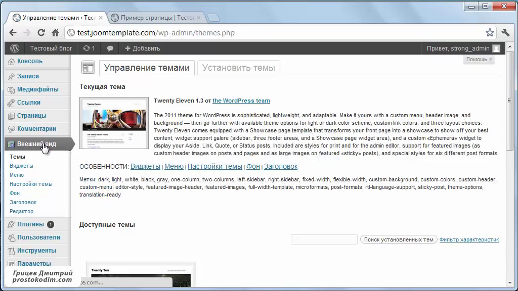Click the Внешний вид appearance icon
Viewport: 518px width, 291px height.
click(11, 144)
